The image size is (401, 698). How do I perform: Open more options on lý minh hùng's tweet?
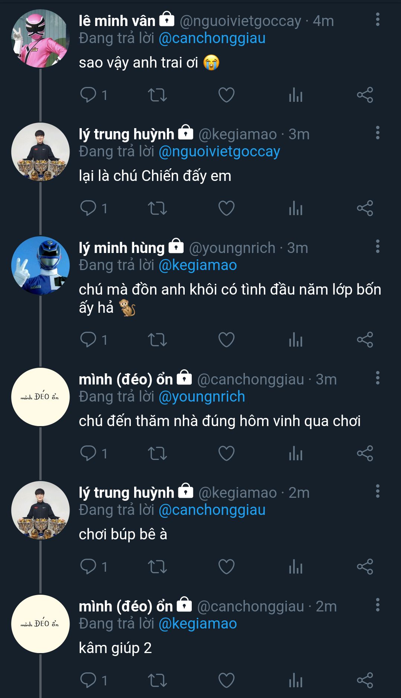(378, 246)
